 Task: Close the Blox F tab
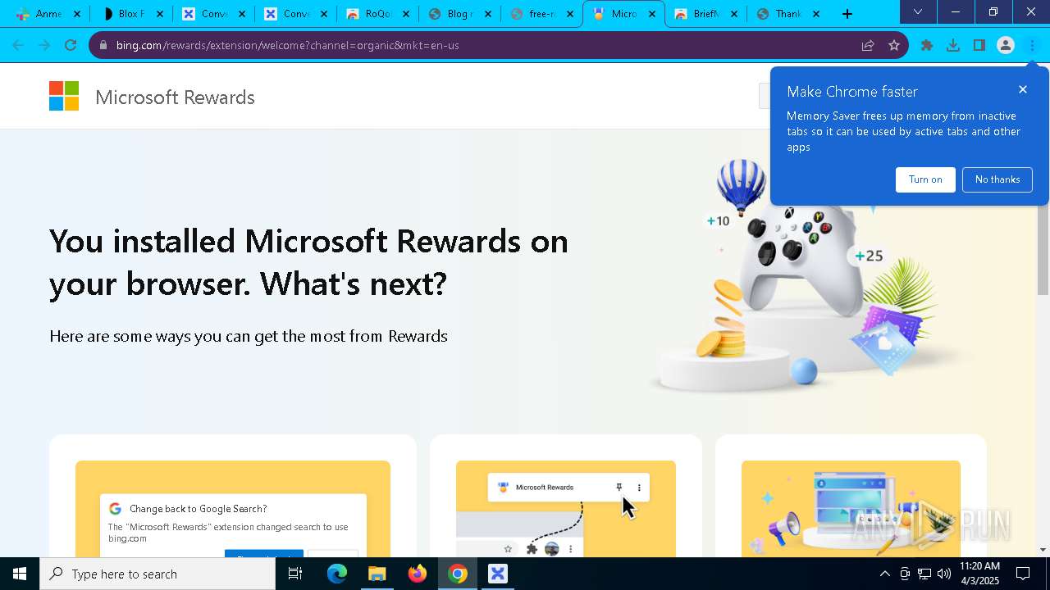[160, 14]
